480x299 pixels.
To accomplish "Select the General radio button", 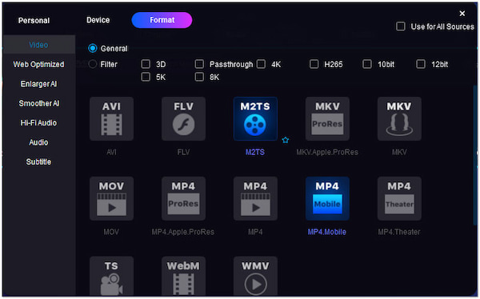I will point(93,48).
